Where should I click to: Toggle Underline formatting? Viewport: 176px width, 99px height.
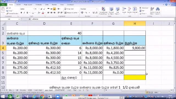point(27,13)
